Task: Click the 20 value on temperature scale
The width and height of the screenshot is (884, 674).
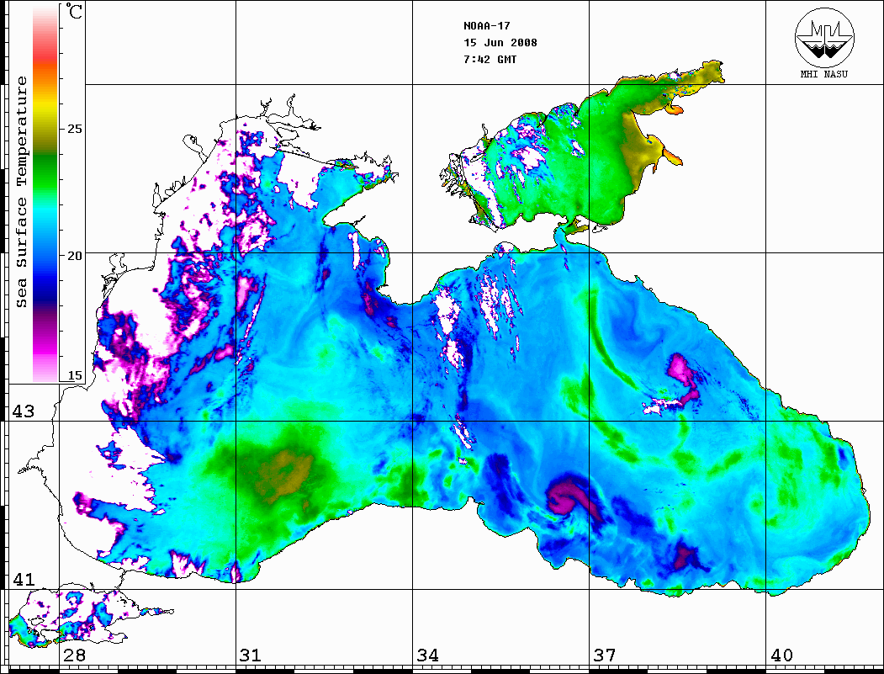Action: pyautogui.click(x=74, y=256)
